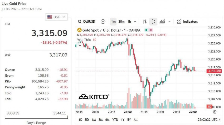The height and width of the screenshot is (125, 224).
Task: Click the Gold Spot symbol logo
Action: coord(79,30)
